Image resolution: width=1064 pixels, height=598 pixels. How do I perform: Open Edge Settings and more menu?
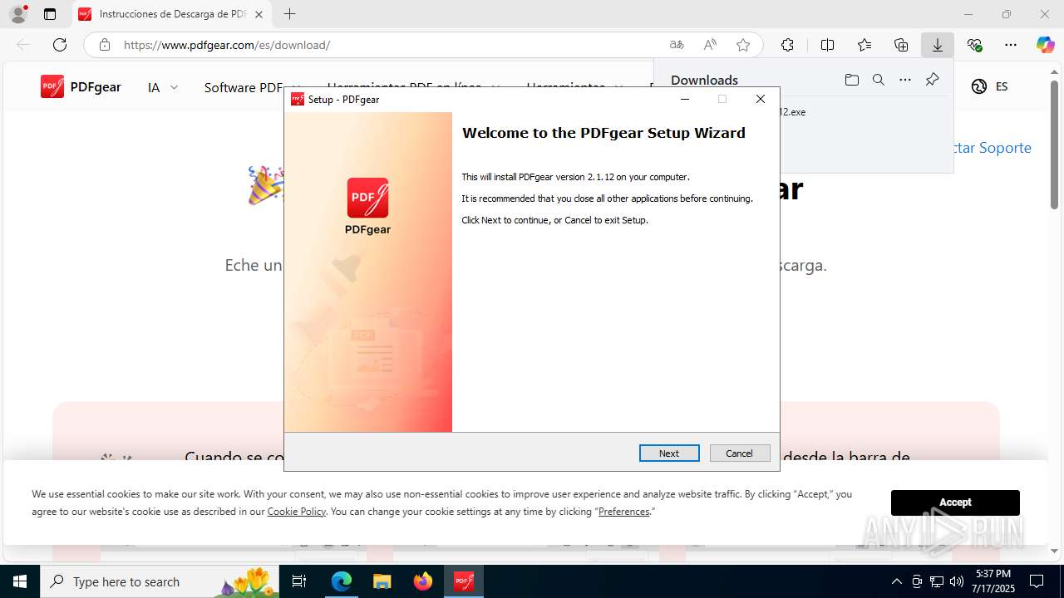point(1011,45)
